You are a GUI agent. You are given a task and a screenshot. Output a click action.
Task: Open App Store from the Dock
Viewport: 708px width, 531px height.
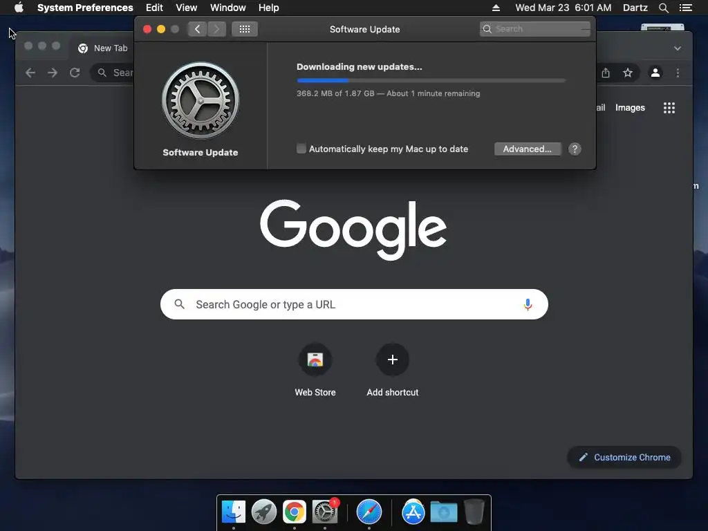pyautogui.click(x=413, y=512)
